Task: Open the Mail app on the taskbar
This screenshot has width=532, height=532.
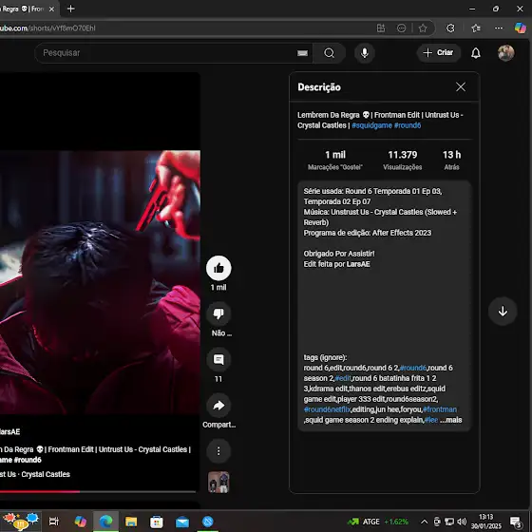Action: coord(182,522)
